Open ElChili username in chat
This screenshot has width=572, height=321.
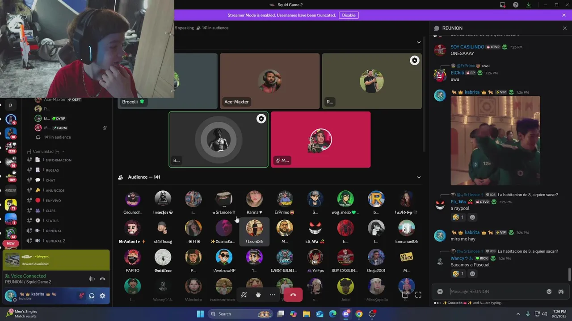457,73
